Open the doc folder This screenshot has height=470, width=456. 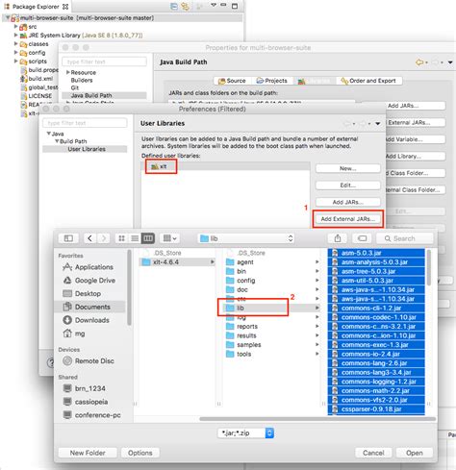pyautogui.click(x=242, y=289)
